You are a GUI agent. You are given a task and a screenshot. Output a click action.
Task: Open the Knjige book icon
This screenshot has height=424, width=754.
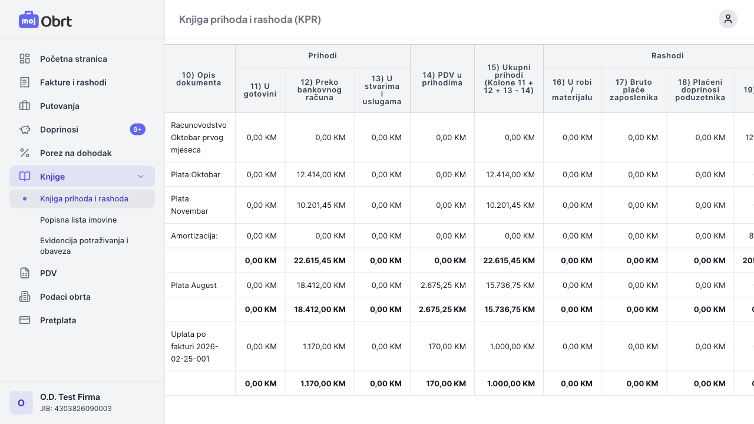coord(25,177)
